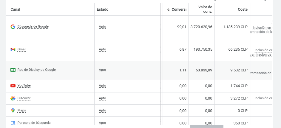Open the Red de Display de Google link
Screen dimensions: 281x128
tap(36, 70)
